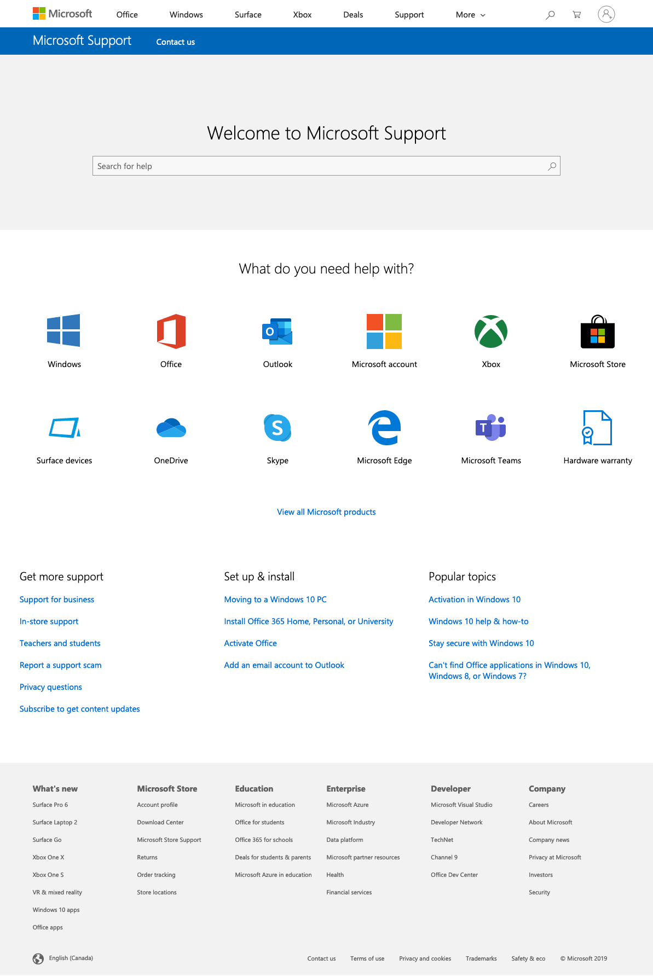Open View all Microsoft products link

click(x=326, y=512)
